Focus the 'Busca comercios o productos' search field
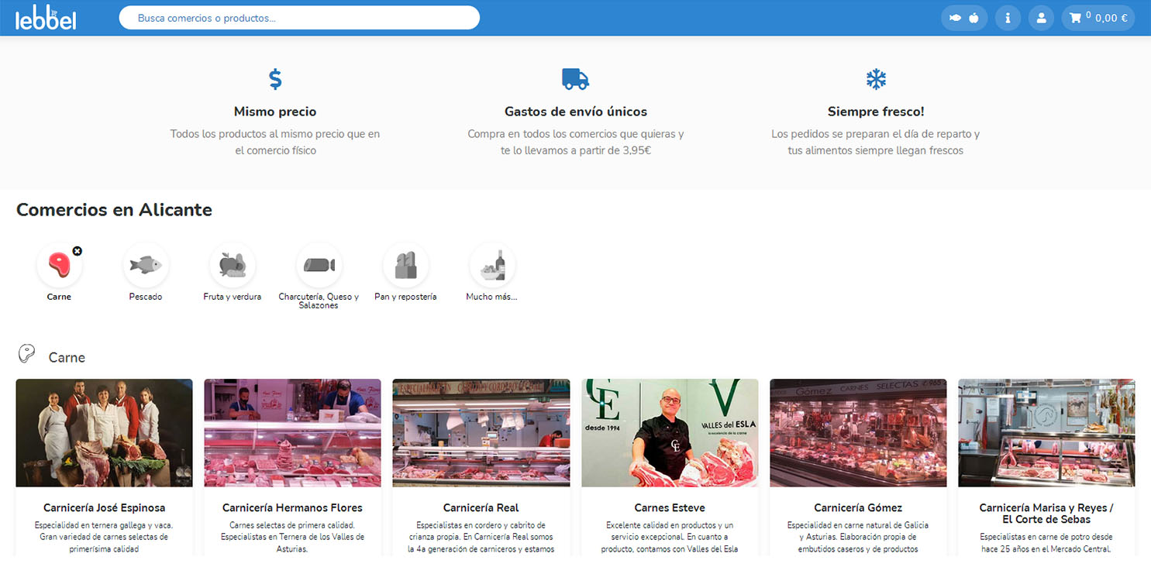 [x=299, y=18]
